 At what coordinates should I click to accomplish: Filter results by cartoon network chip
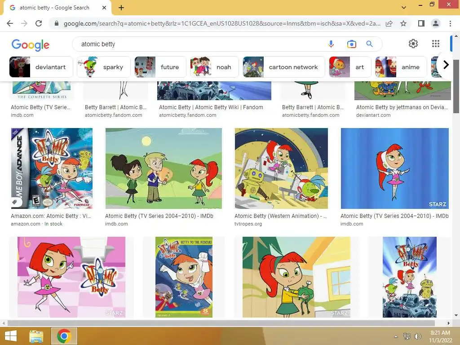coord(284,67)
